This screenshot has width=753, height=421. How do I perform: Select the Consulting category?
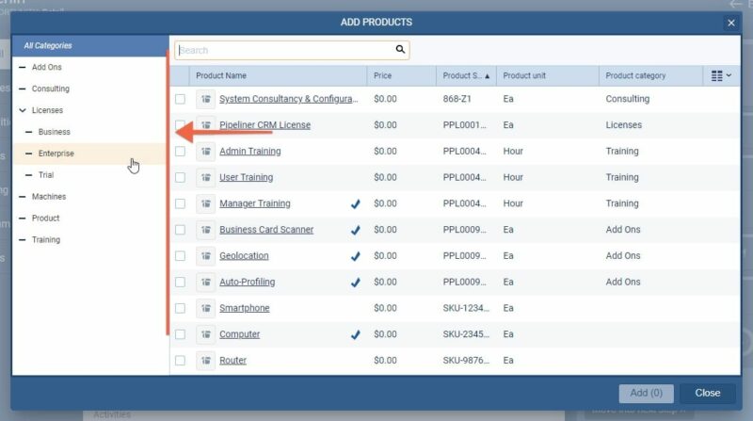pos(51,89)
